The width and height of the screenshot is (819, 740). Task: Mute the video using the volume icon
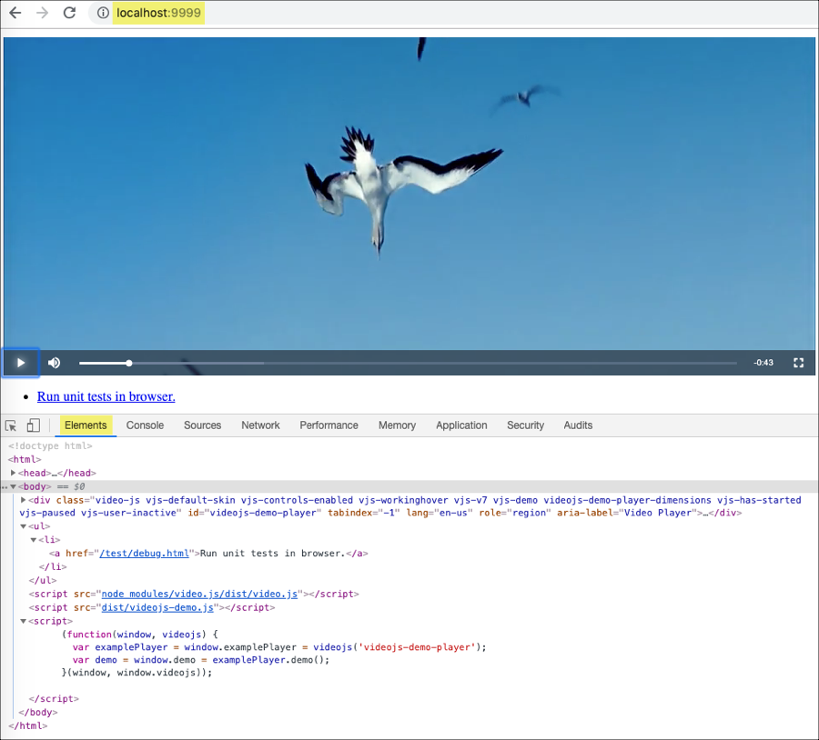pos(54,362)
